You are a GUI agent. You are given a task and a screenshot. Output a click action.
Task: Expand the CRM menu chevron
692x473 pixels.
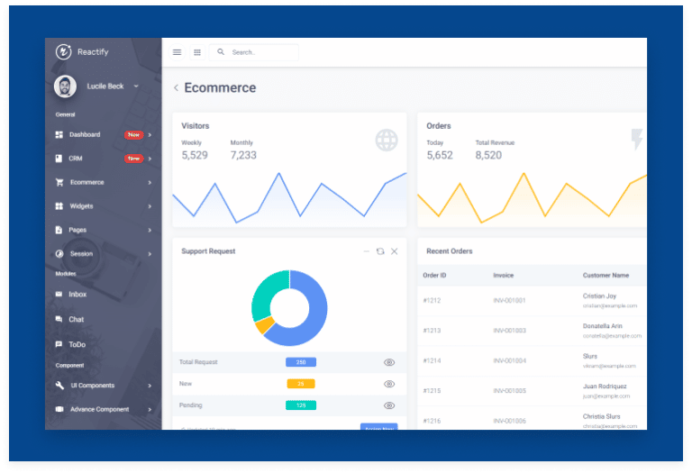pos(150,159)
